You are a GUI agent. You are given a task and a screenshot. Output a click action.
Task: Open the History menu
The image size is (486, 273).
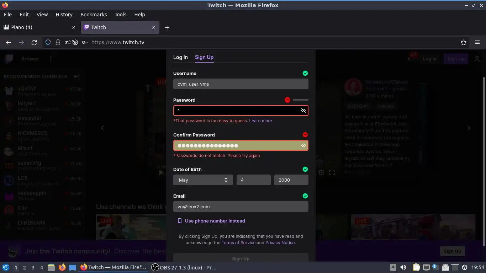click(x=64, y=15)
